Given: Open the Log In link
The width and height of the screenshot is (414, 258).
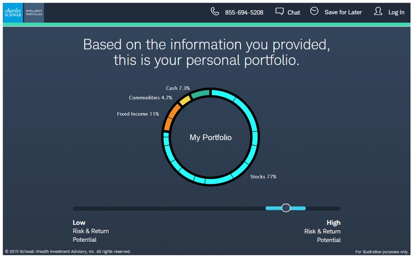Looking at the screenshot, I should click(396, 12).
